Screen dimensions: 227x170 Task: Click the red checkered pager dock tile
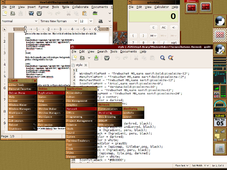(220, 35)
